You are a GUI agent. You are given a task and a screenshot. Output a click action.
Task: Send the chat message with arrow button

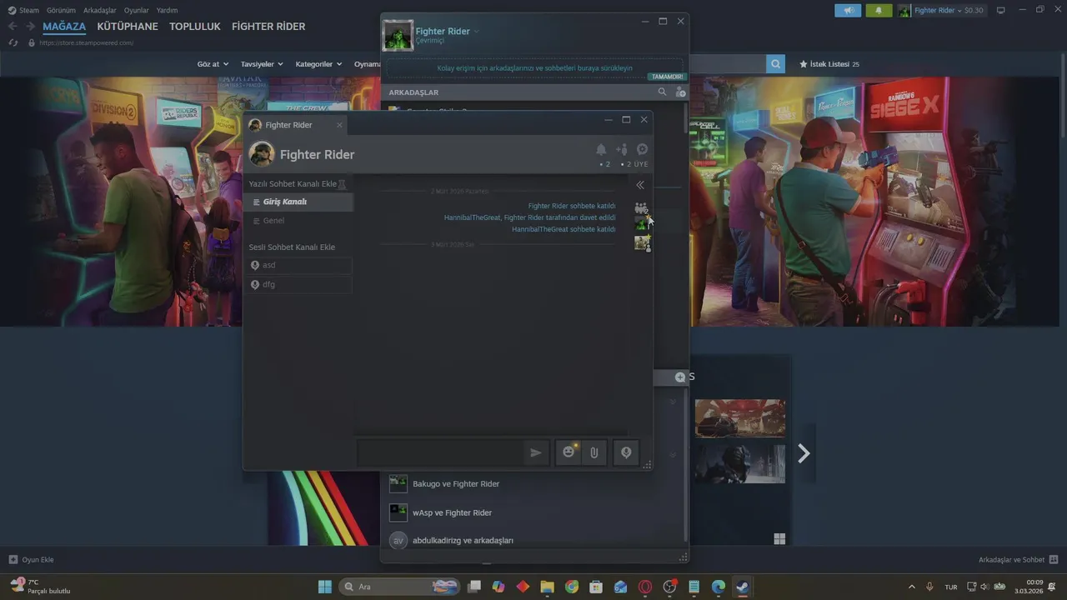(x=536, y=452)
